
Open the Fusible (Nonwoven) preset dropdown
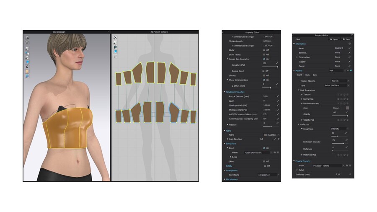(258, 153)
